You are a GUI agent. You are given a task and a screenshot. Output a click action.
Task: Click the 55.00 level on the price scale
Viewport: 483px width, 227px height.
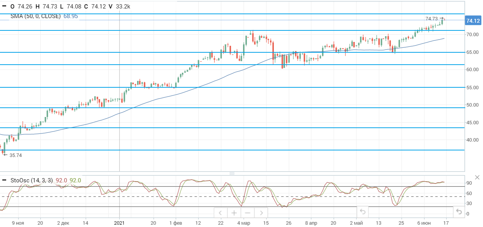point(473,87)
